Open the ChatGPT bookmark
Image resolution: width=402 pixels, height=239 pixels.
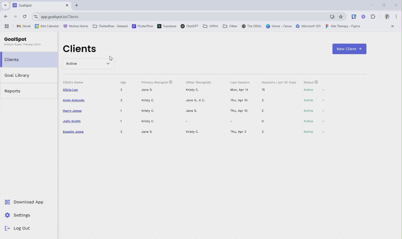[x=189, y=26]
